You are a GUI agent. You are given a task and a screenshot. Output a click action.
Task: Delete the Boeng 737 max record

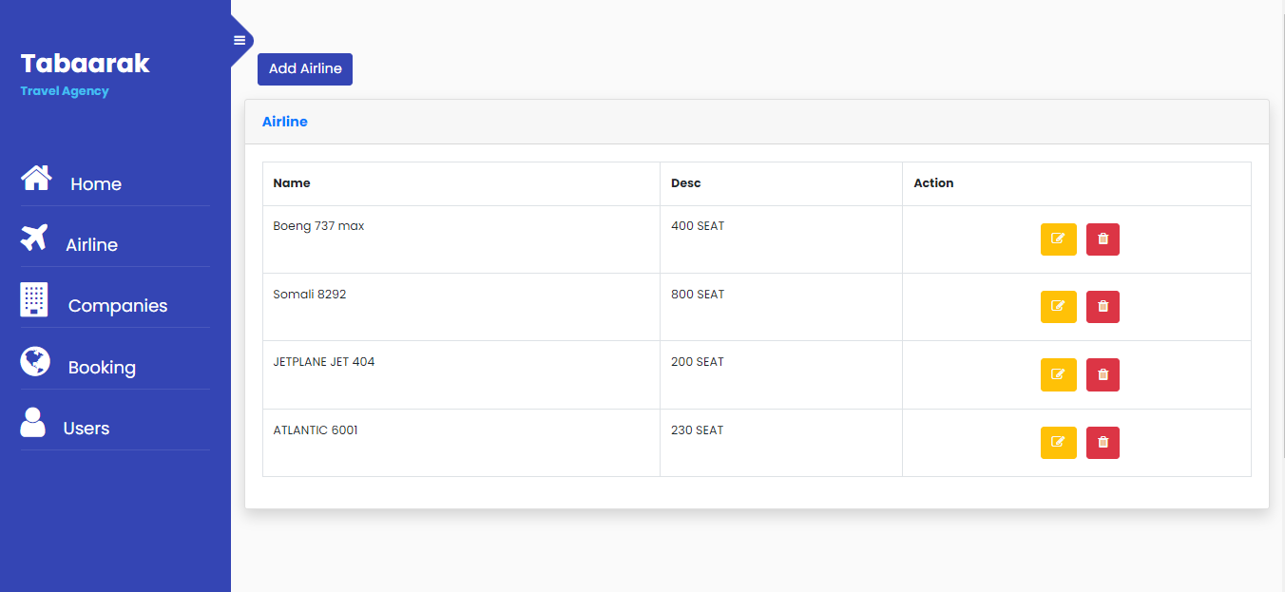(x=1103, y=239)
